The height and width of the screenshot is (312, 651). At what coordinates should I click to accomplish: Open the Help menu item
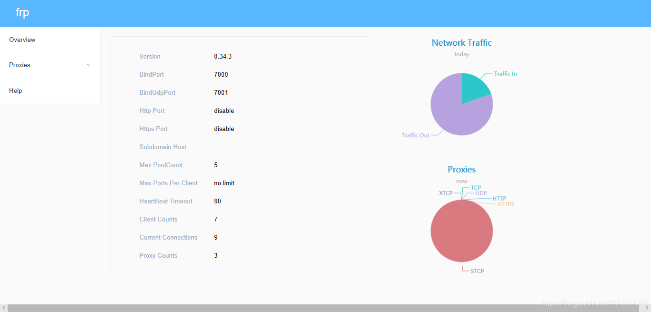(x=50, y=91)
